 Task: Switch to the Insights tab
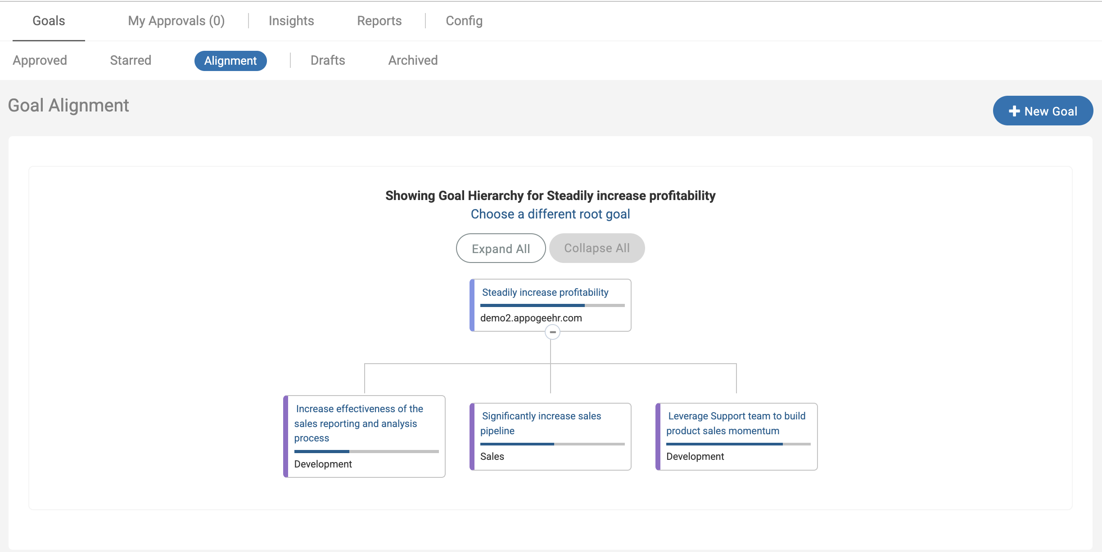pos(291,21)
